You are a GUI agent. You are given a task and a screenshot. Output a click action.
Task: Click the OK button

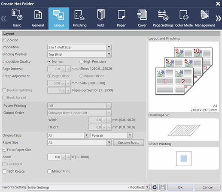point(180,187)
